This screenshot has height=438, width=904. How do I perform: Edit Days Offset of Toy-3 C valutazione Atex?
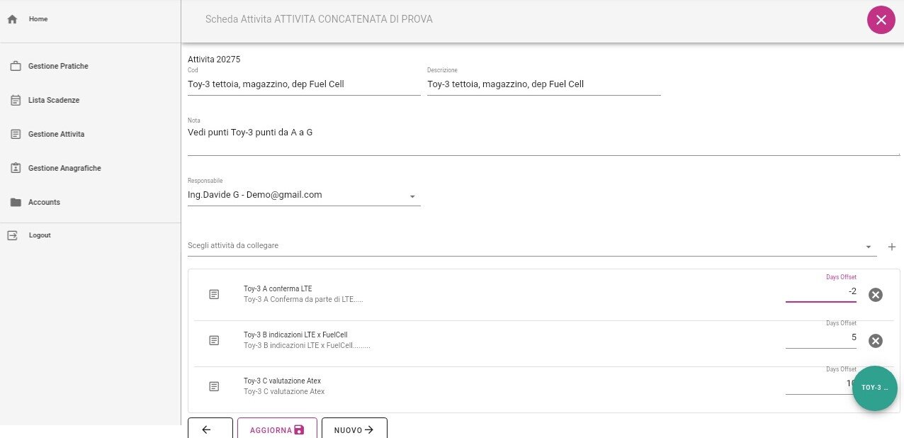820,384
